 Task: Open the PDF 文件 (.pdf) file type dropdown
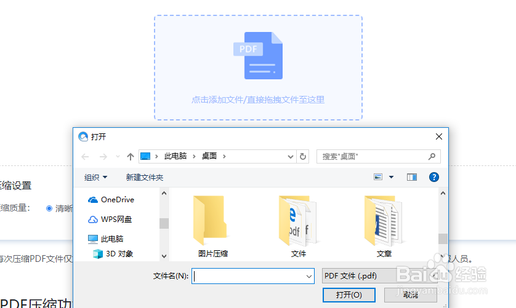tap(380, 276)
